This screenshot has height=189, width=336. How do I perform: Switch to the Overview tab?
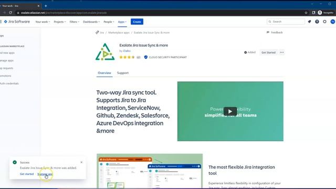pyautogui.click(x=104, y=73)
